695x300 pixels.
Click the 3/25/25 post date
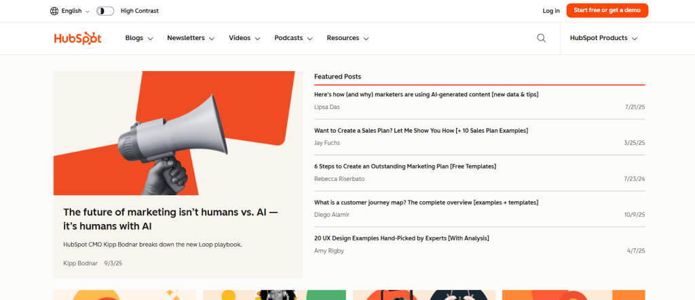coord(635,143)
